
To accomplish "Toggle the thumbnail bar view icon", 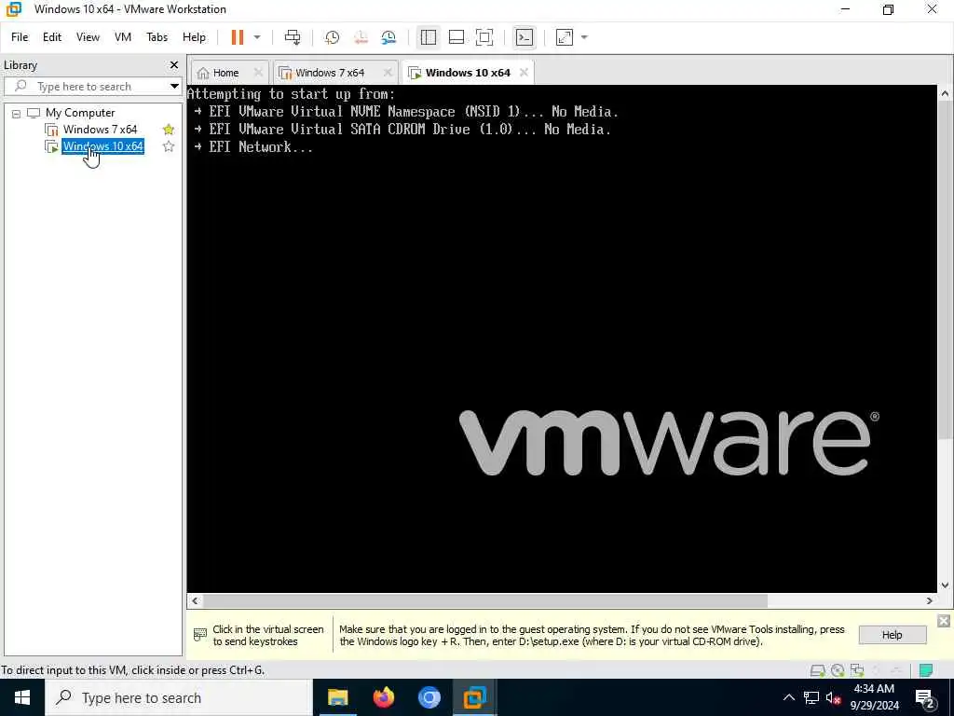I will [457, 37].
